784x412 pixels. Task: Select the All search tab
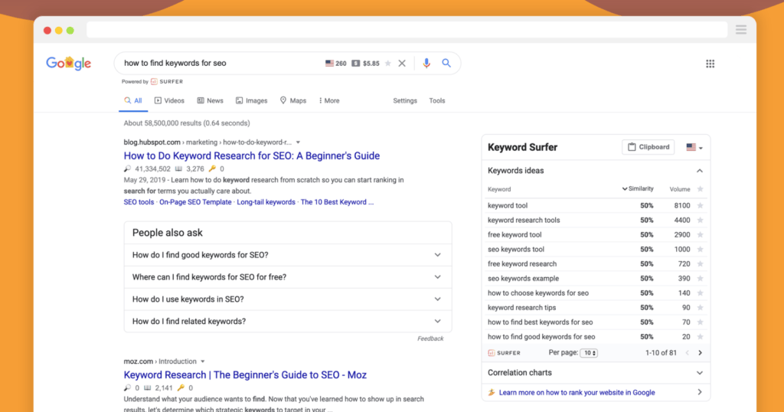click(x=133, y=100)
